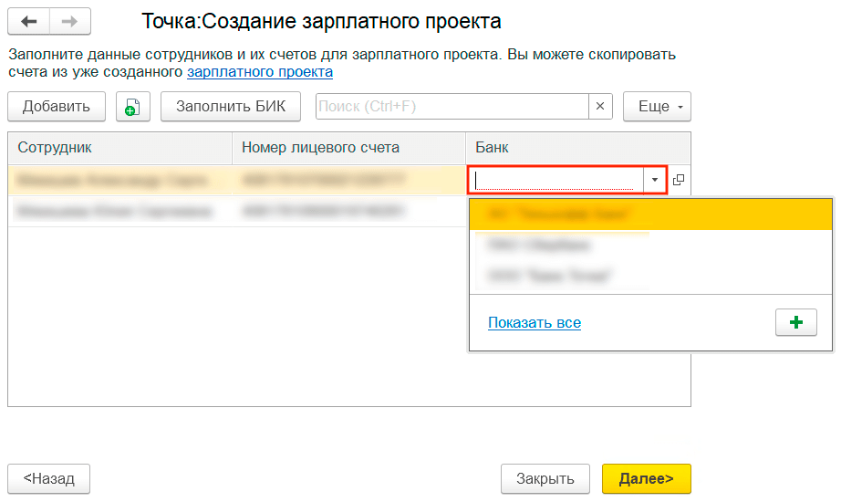Expand the Банк field dropdown arrow
Screen dimensions: 841x502
click(x=655, y=181)
